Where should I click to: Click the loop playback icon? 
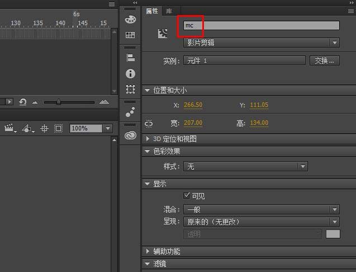pyautogui.click(x=23, y=102)
